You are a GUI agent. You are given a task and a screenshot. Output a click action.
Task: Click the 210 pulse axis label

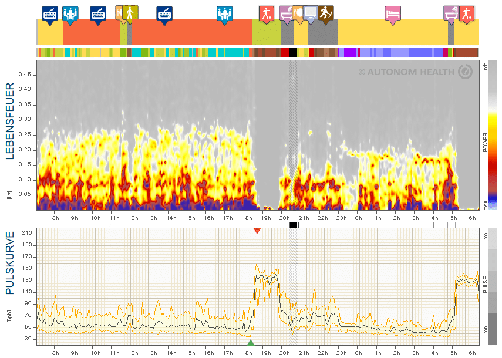point(27,233)
